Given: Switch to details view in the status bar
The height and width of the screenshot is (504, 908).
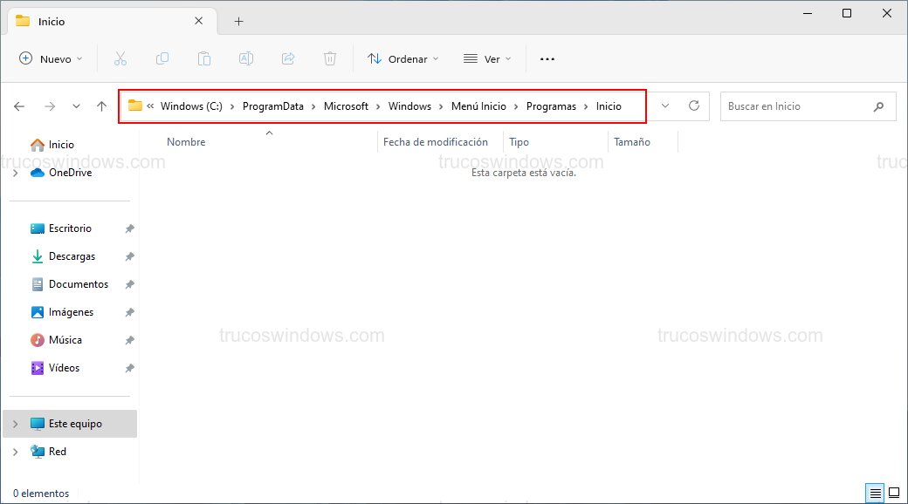Looking at the screenshot, I should pos(876,493).
